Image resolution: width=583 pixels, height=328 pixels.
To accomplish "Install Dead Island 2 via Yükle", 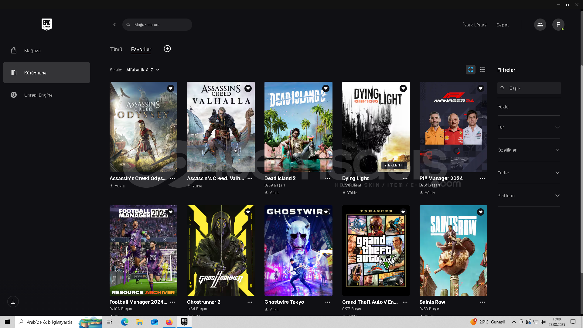I will [x=272, y=193].
